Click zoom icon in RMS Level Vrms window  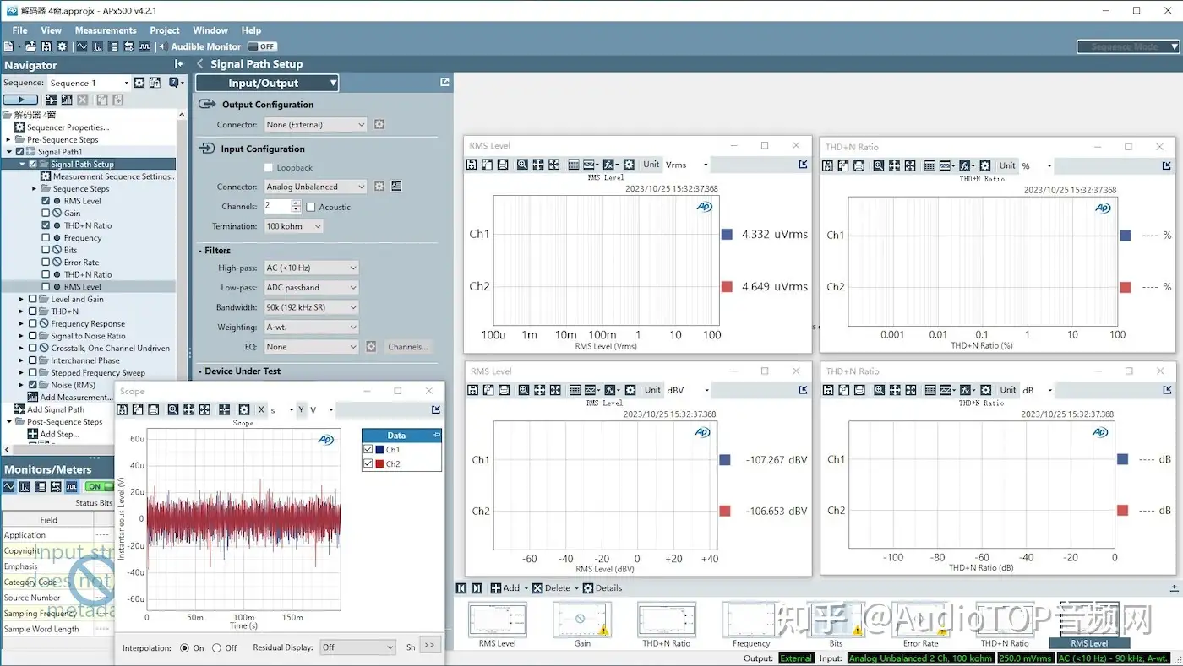click(x=523, y=165)
